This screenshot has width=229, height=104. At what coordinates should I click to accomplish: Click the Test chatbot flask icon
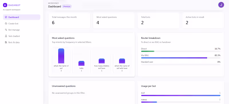[x=6, y=36]
